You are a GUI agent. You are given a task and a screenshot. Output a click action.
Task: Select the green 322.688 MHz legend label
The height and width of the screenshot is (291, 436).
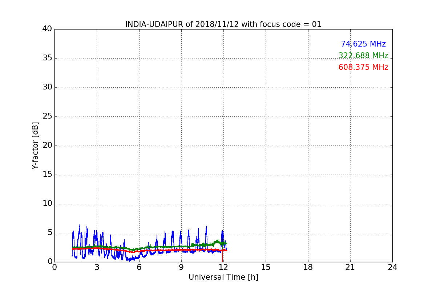click(363, 56)
